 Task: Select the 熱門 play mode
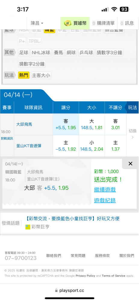[x=24, y=75]
